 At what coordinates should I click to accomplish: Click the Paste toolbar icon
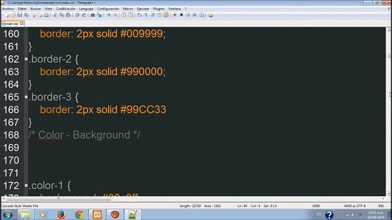pyautogui.click(x=68, y=15)
